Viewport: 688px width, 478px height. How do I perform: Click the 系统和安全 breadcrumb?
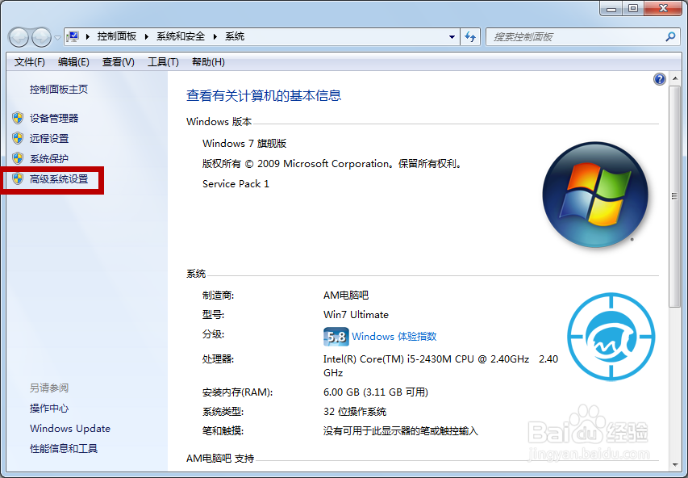pyautogui.click(x=181, y=36)
